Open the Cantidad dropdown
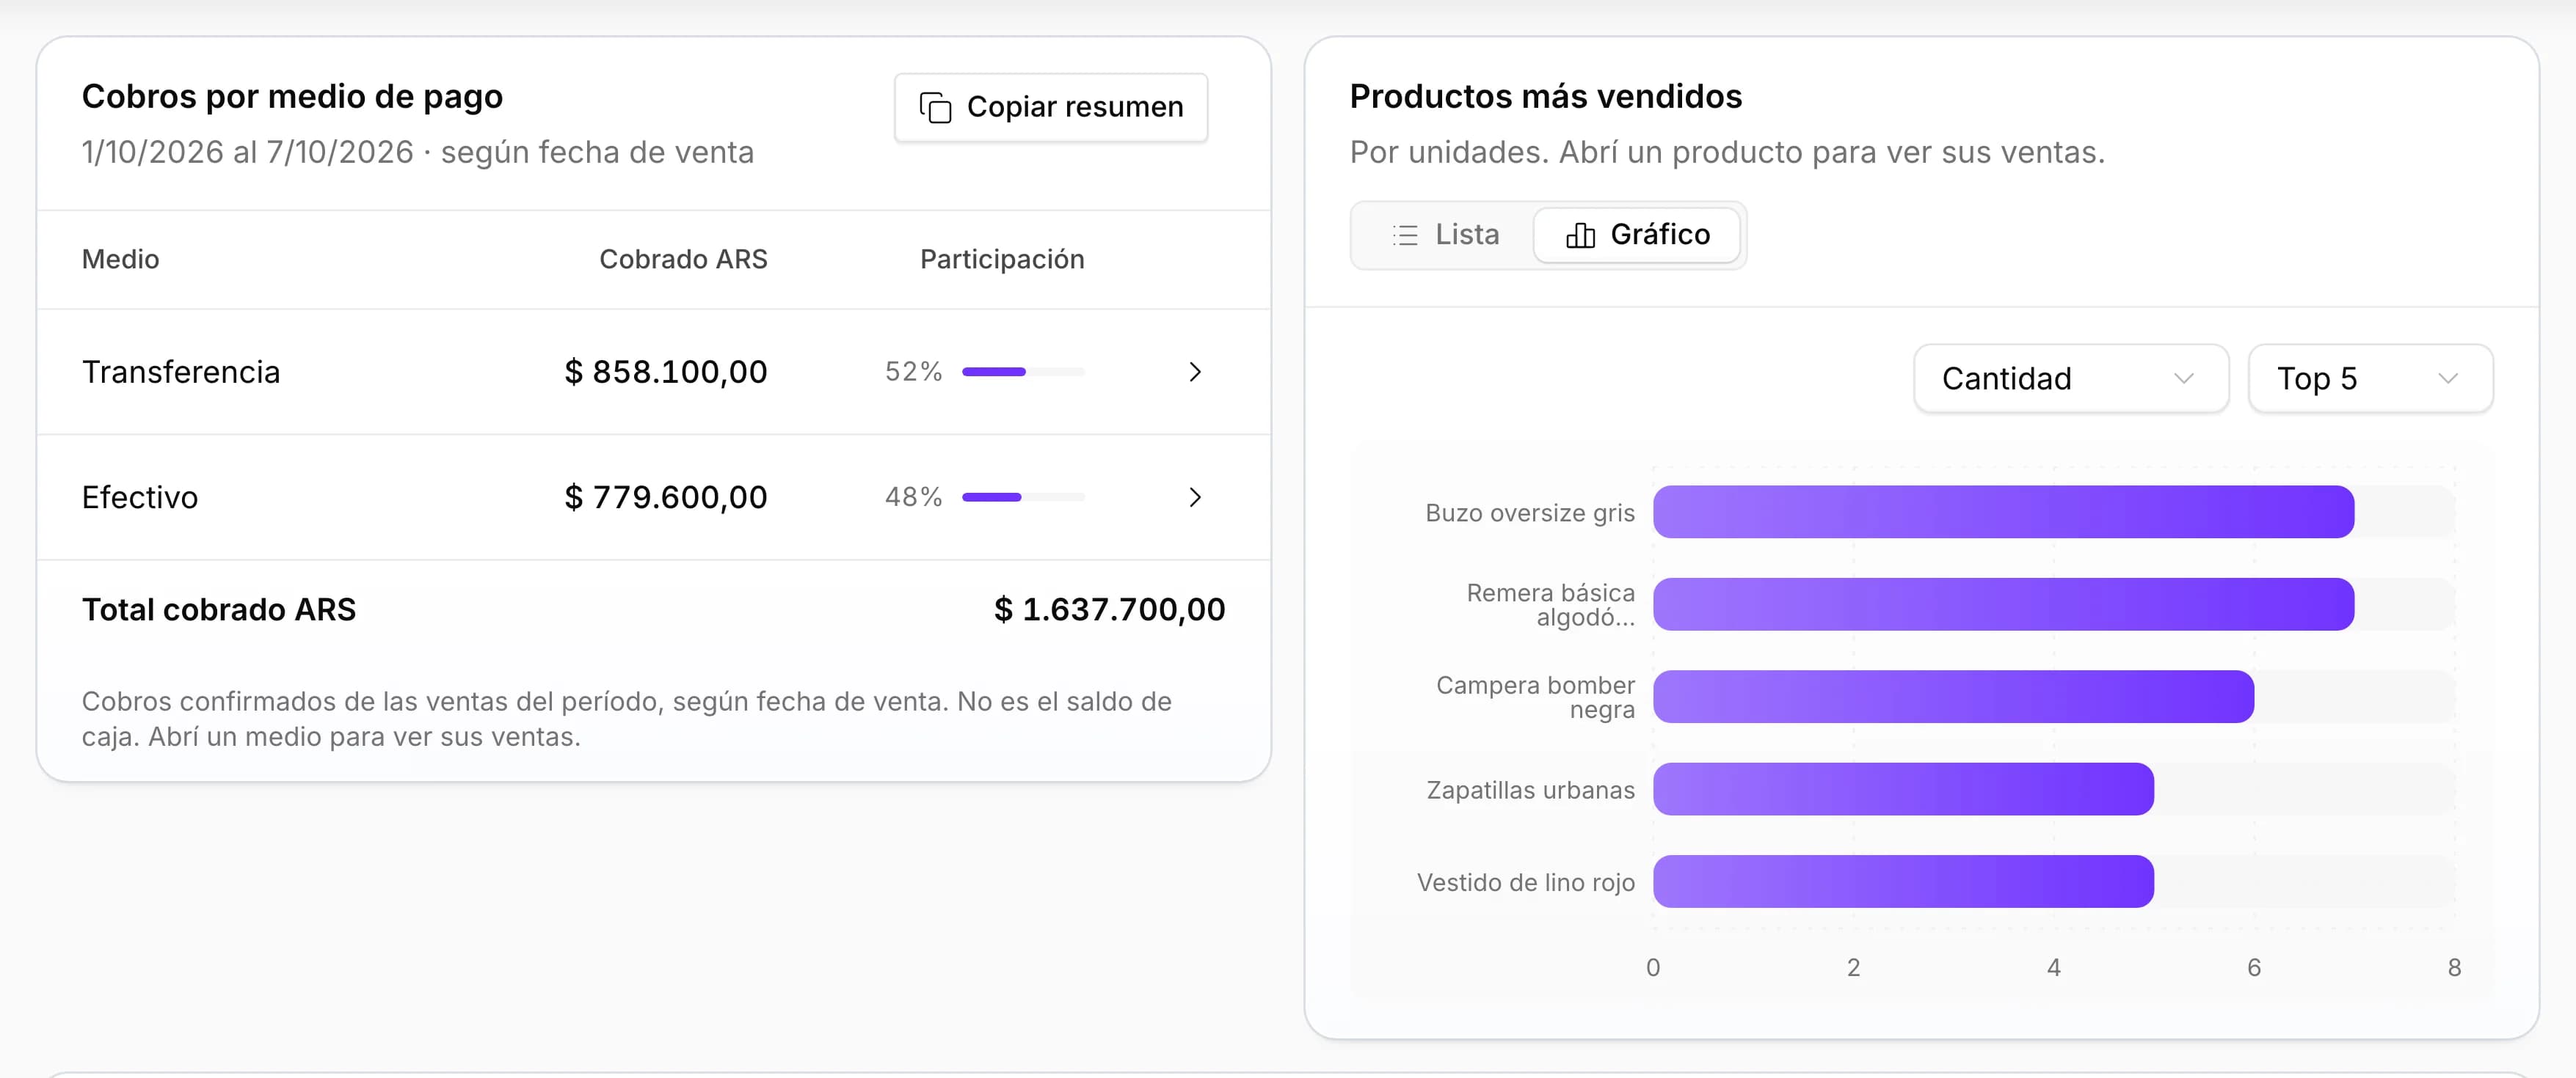 tap(2071, 378)
